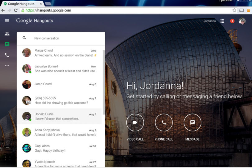Click "I knew I'd seen that somewhere" preview
Screen dimensions: 252x168
[57, 119]
